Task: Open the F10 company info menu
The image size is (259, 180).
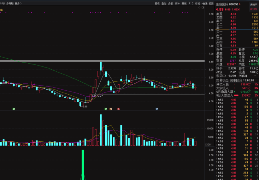Action: (x=191, y=4)
